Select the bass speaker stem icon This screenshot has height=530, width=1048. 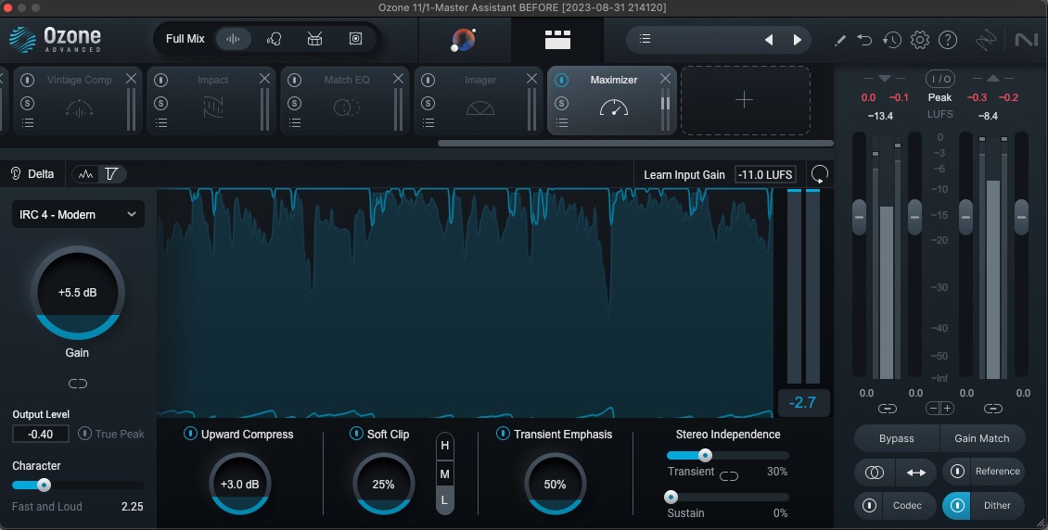pyautogui.click(x=355, y=39)
